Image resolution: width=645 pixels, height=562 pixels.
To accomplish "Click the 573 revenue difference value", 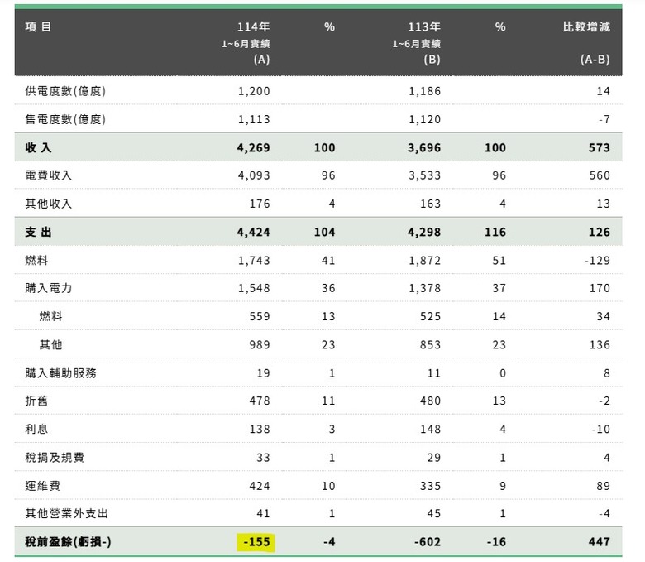I will click(x=600, y=148).
